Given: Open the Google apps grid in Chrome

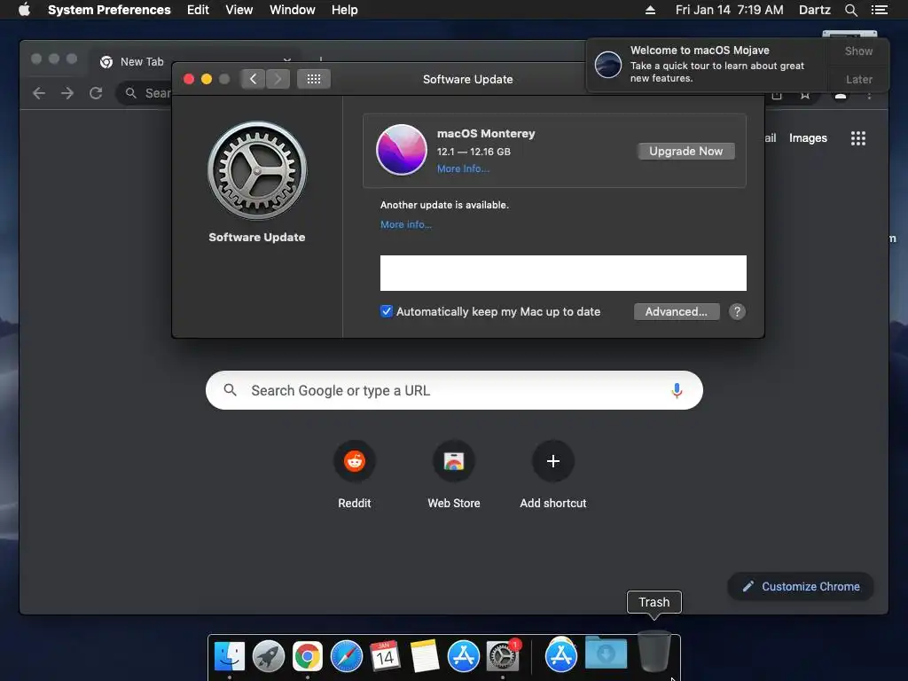Looking at the screenshot, I should (858, 138).
